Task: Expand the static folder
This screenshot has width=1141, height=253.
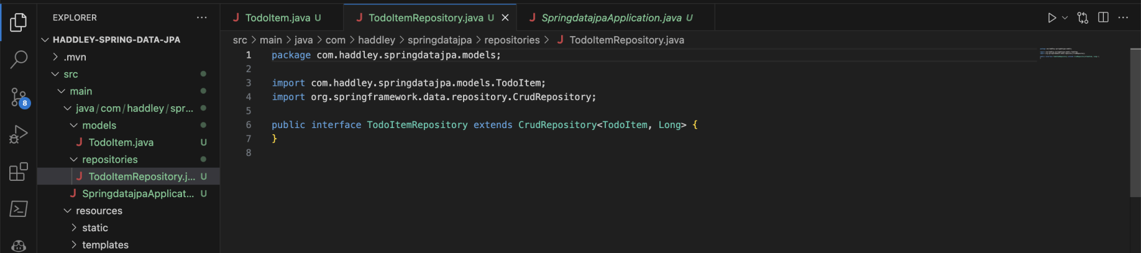Action: 74,228
